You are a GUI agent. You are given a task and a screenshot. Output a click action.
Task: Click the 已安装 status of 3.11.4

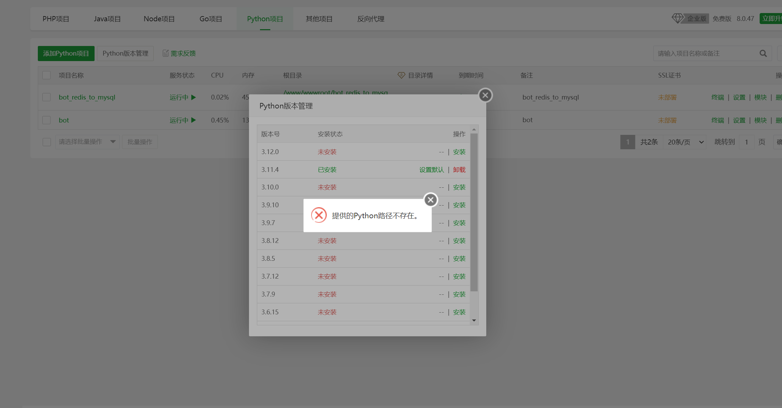[x=327, y=170]
